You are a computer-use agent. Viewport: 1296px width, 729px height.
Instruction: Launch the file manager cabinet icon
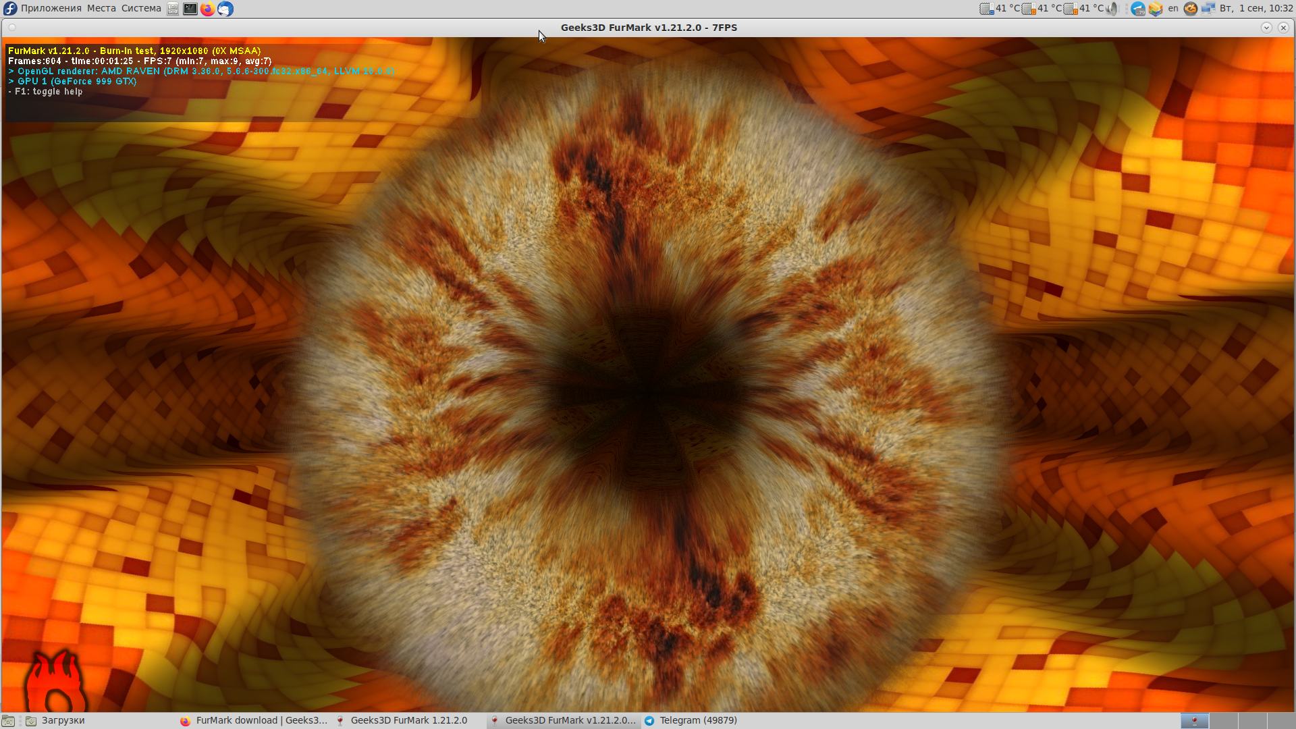(173, 9)
